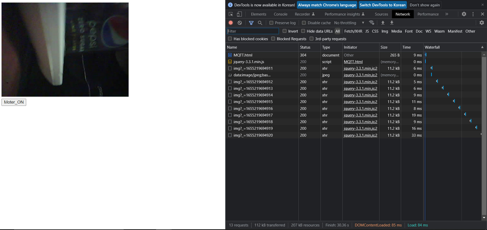Click the info icon in language banner

pyautogui.click(x=230, y=5)
